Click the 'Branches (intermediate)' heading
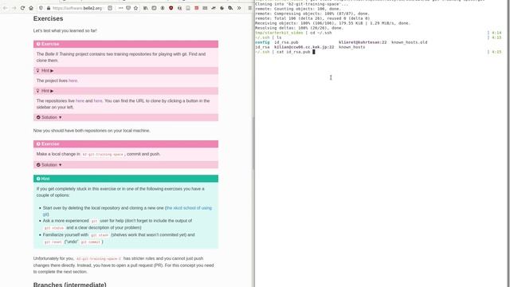The height and width of the screenshot is (287, 510). point(69,285)
